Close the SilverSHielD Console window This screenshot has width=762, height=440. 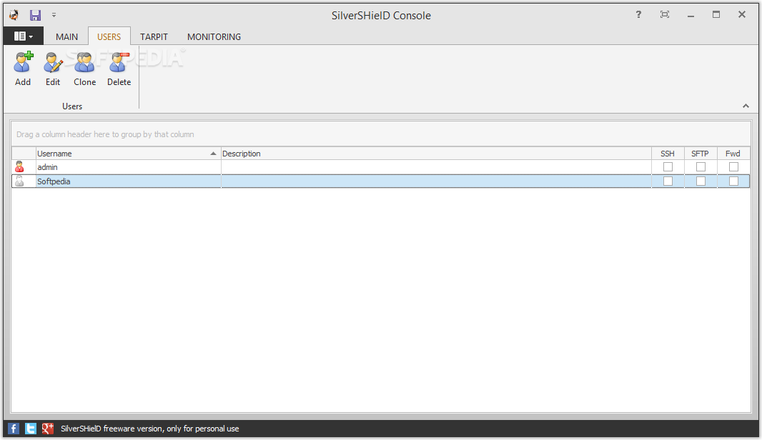(742, 14)
